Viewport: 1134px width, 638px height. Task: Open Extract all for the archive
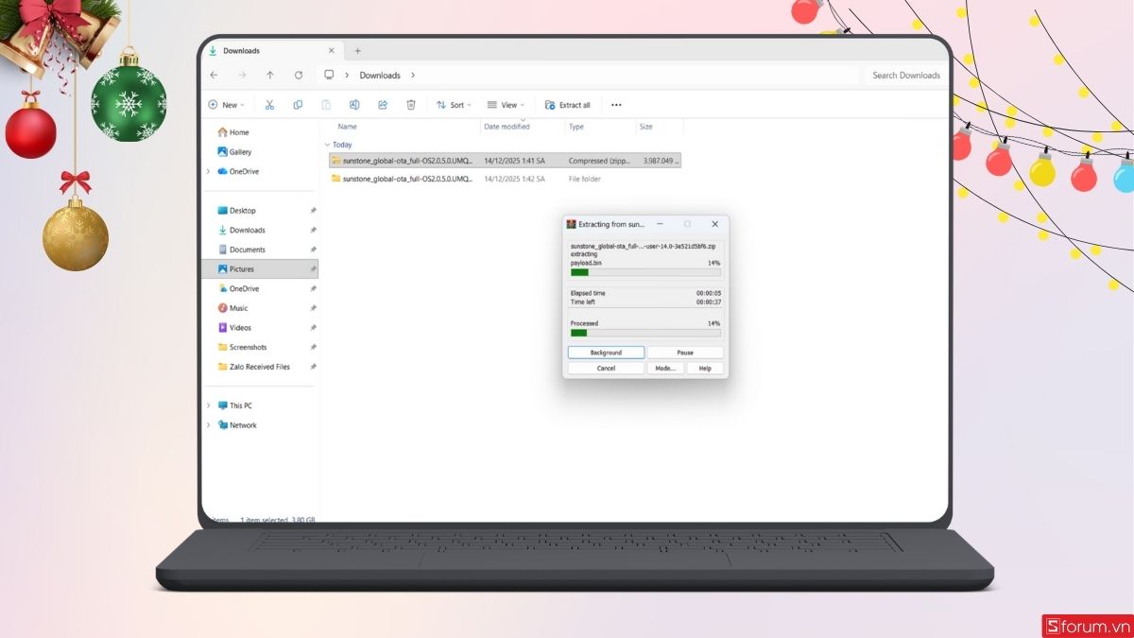568,104
